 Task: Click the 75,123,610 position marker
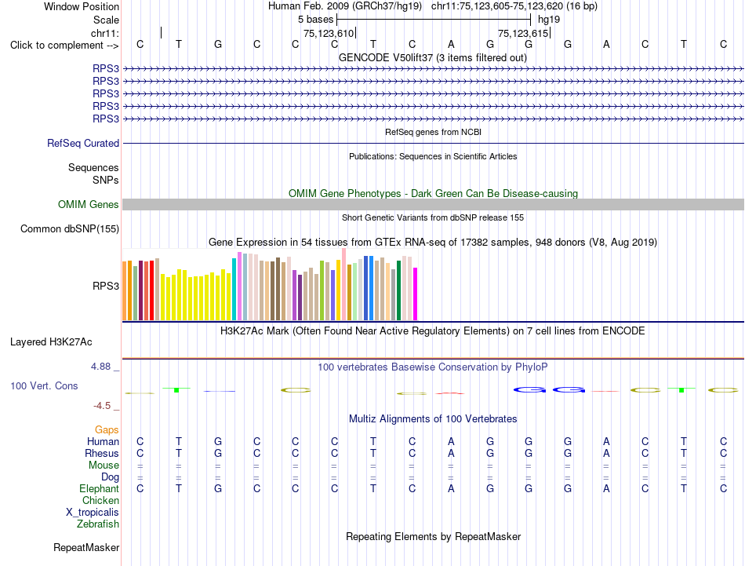(329, 33)
